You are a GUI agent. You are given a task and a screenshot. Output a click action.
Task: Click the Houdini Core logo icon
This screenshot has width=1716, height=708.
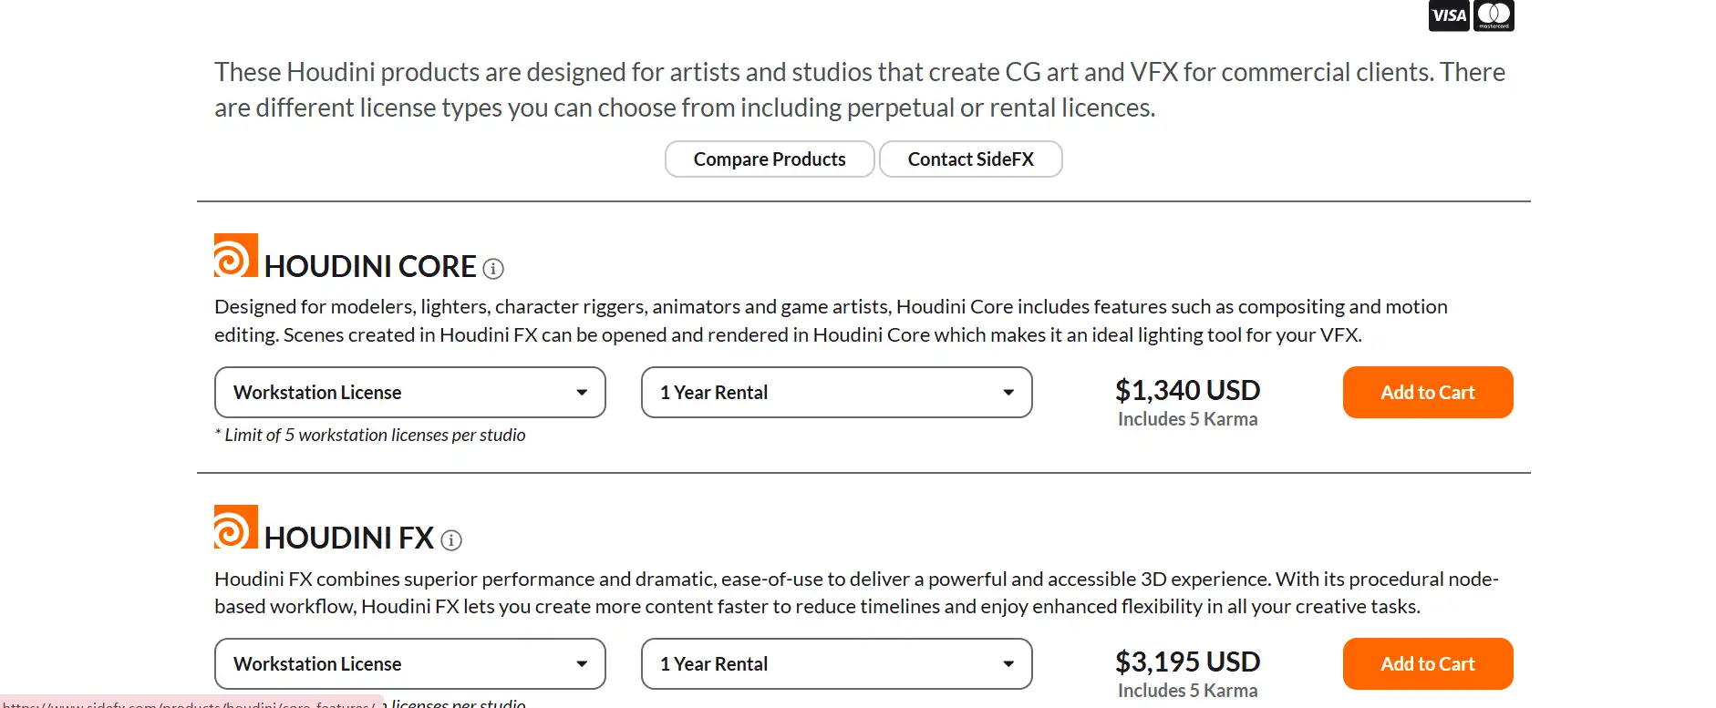235,255
